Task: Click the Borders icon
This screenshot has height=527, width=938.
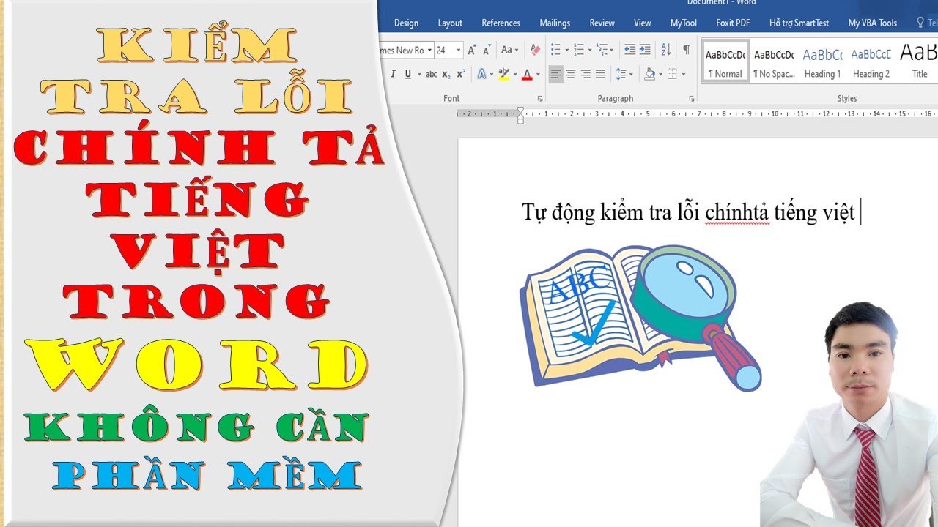Action: (672, 74)
